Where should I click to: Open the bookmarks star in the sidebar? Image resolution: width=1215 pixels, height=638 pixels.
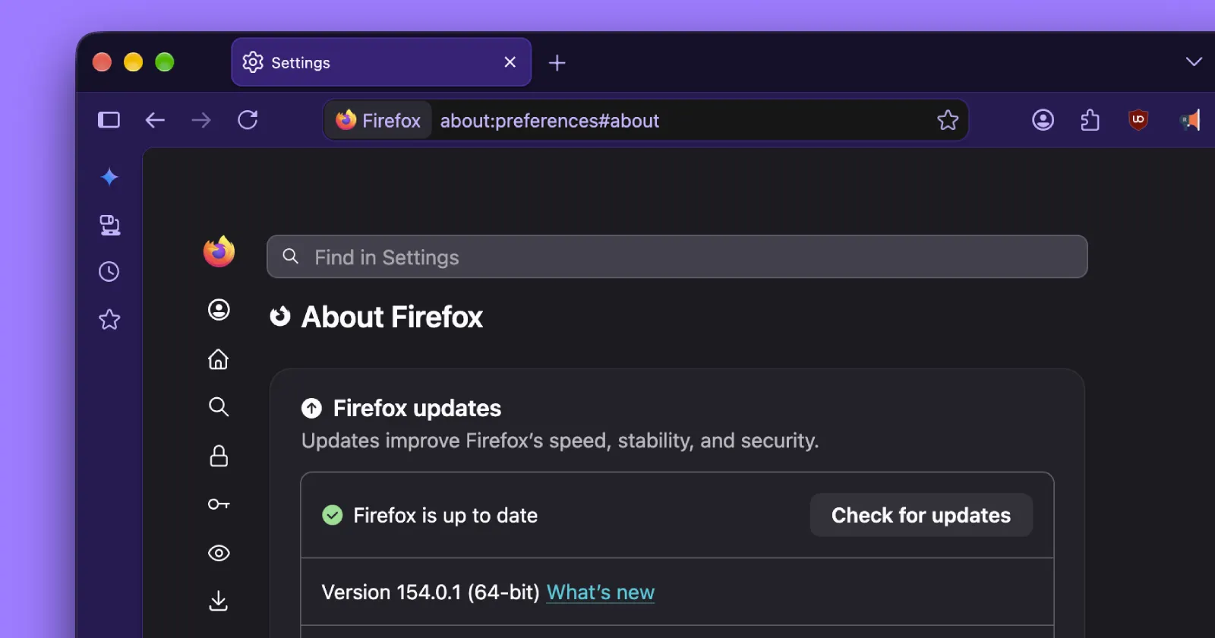109,319
